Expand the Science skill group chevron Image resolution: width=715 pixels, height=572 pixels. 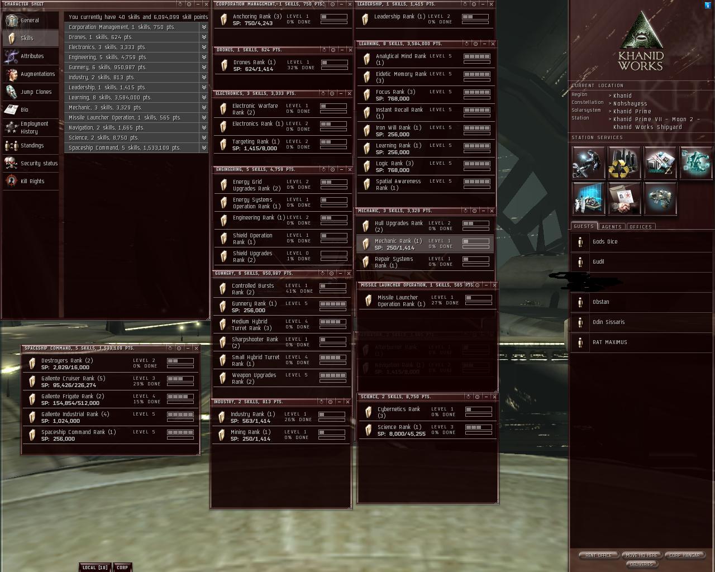(204, 137)
